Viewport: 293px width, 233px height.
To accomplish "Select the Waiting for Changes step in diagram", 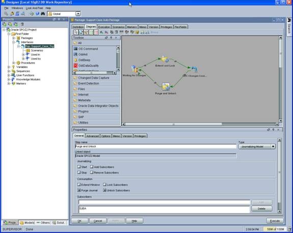I will pos(135,69).
